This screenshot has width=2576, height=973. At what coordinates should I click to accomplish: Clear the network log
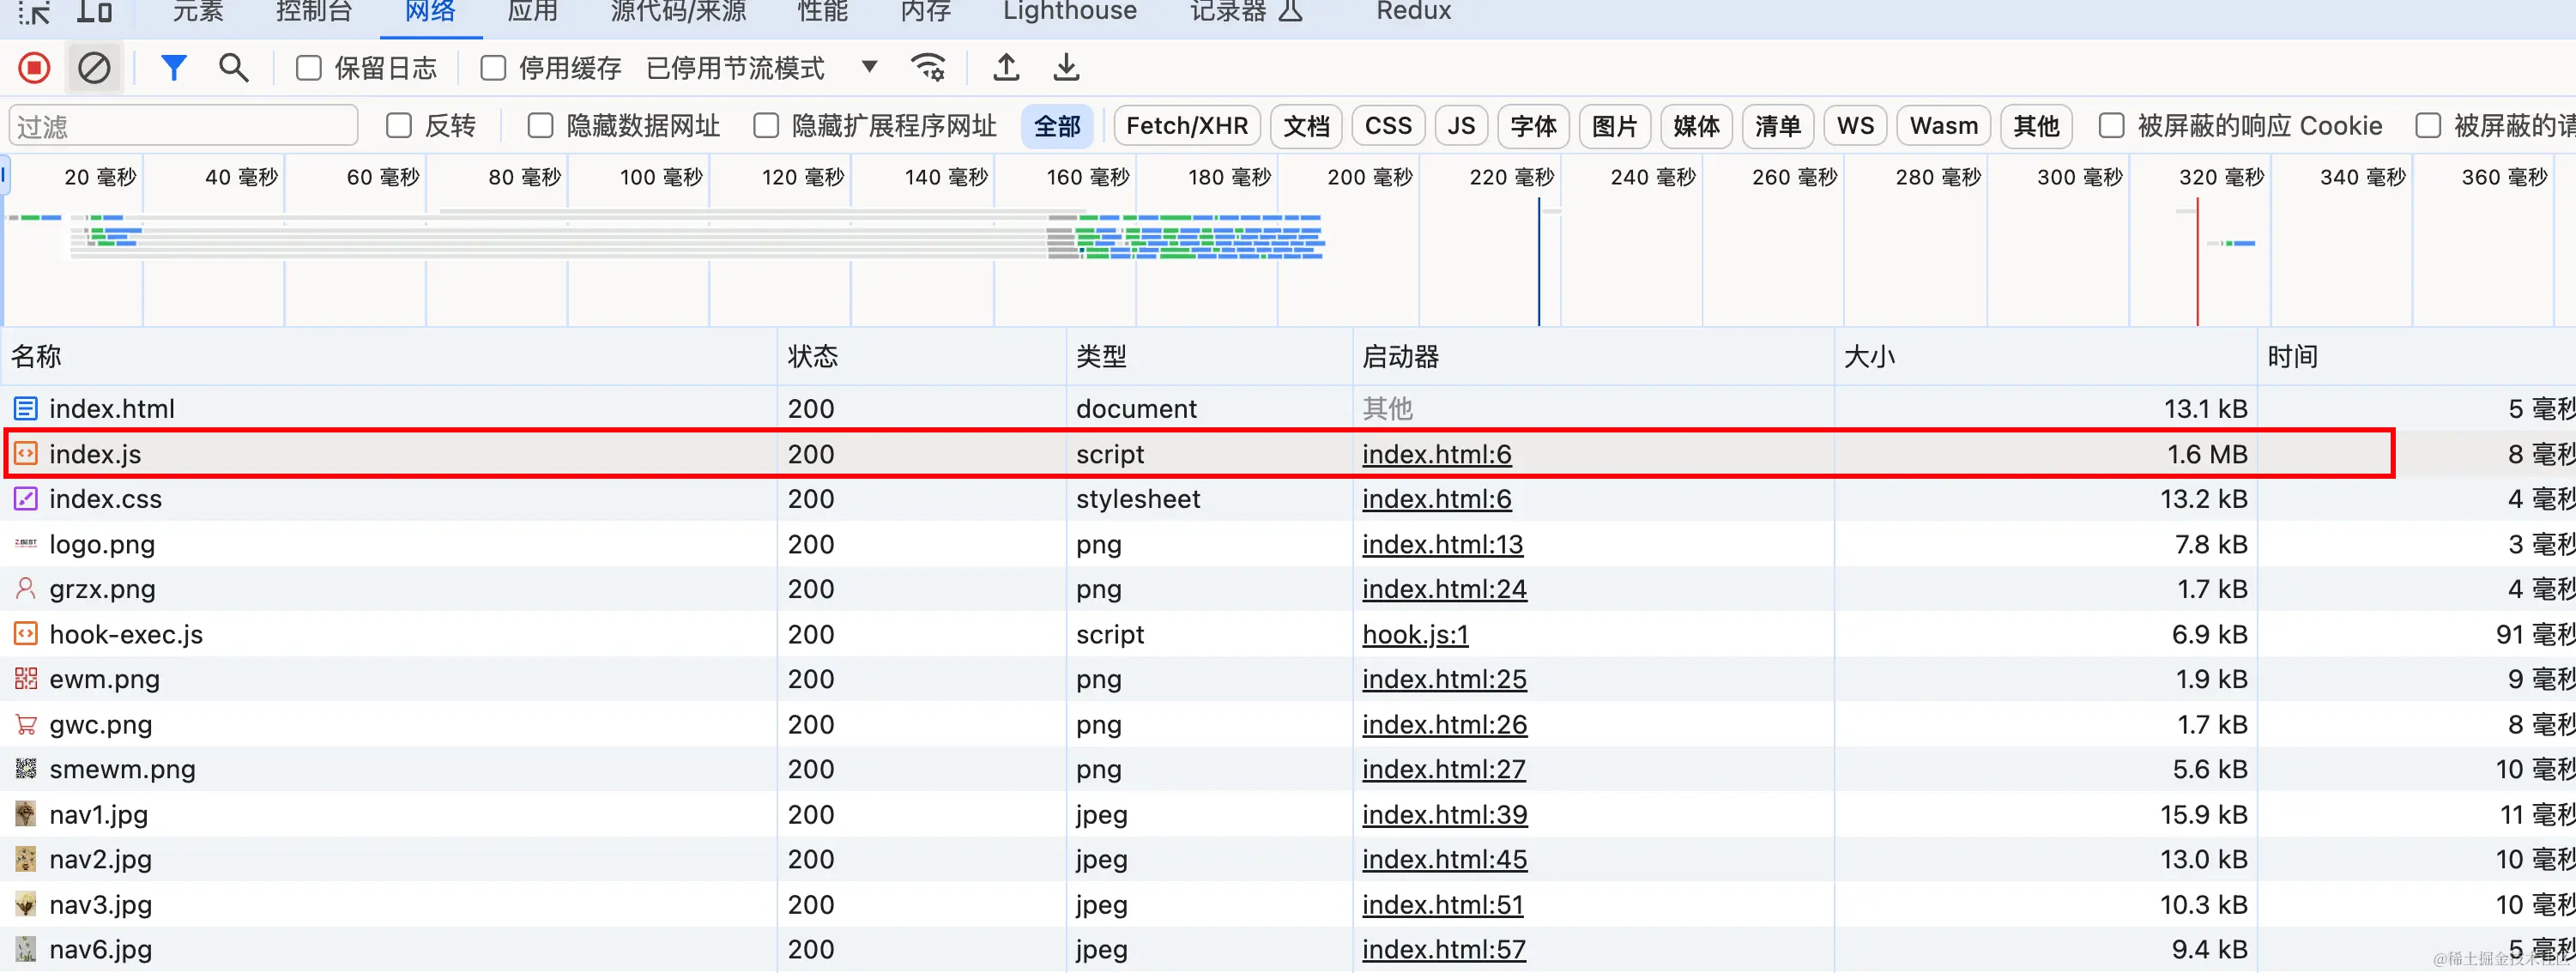[94, 68]
